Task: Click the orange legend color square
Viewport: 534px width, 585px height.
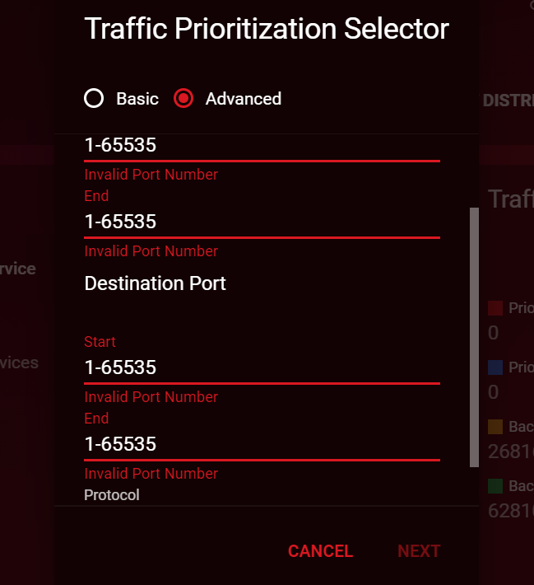Action: 495,427
